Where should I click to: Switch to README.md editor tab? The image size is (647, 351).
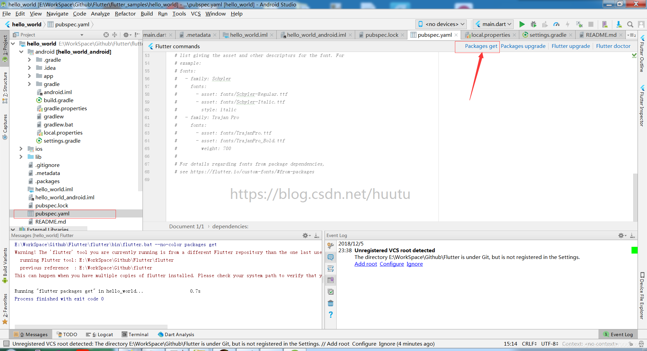[x=601, y=35]
